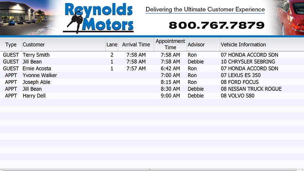Select customer Harry Dell

click(34, 96)
